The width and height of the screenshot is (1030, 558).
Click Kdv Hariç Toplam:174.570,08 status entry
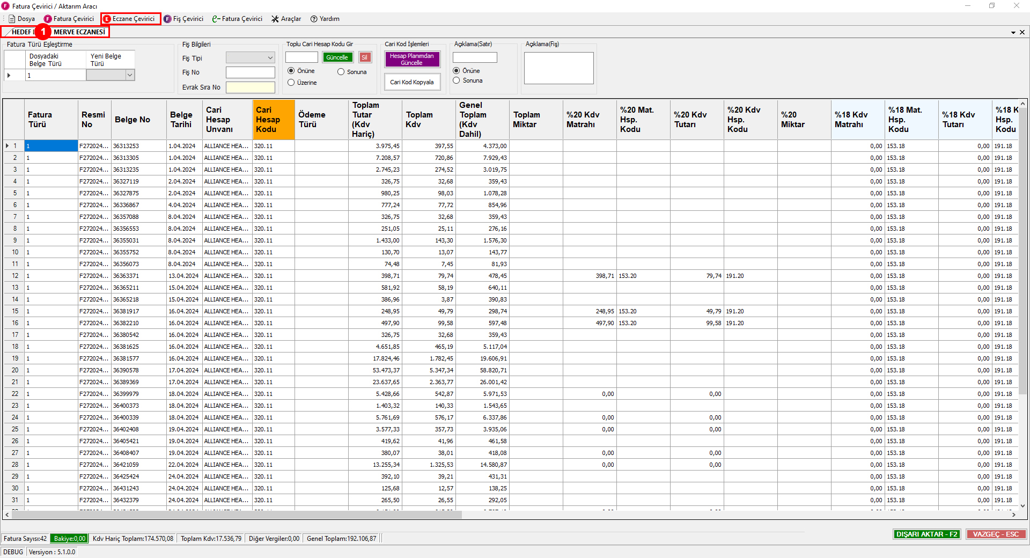click(133, 539)
